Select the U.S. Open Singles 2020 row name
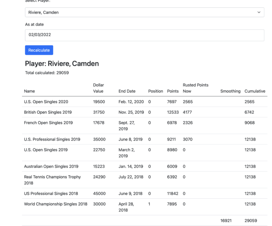Screen dimensions: 272x226 pyautogui.click(x=46, y=102)
